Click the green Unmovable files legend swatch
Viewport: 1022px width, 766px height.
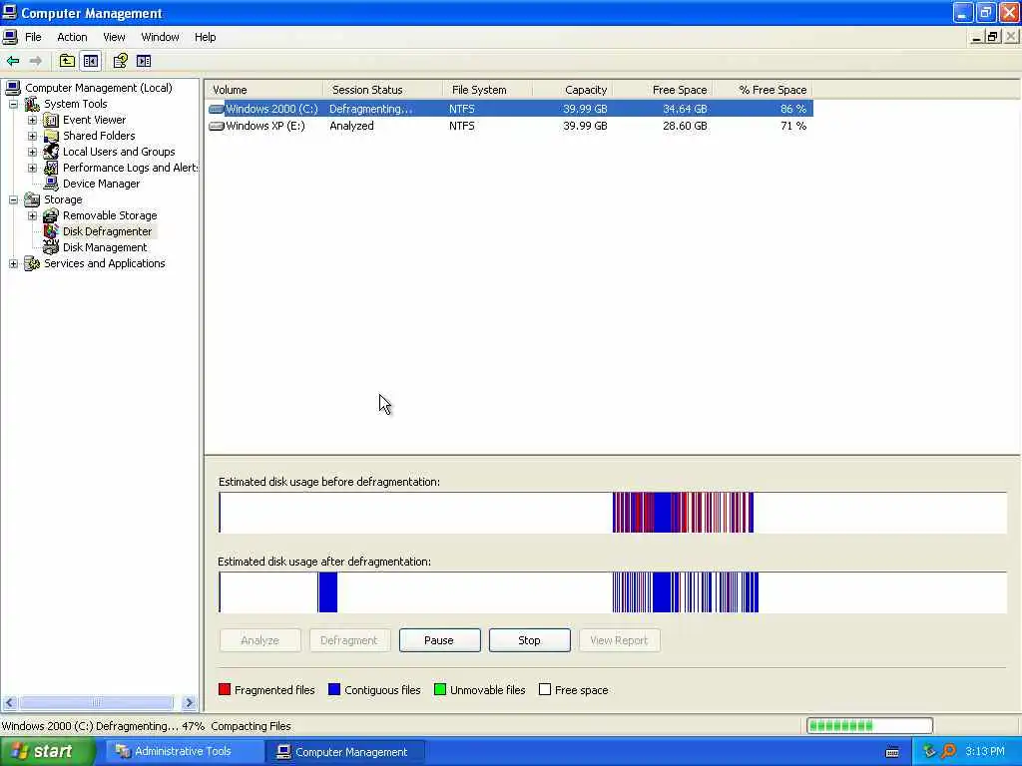[440, 690]
